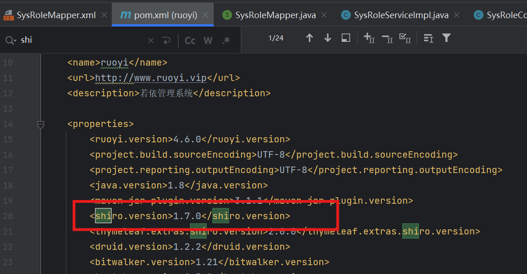Click the http://www.ruoyi.vip URL text
The image size is (527, 274).
coord(151,78)
